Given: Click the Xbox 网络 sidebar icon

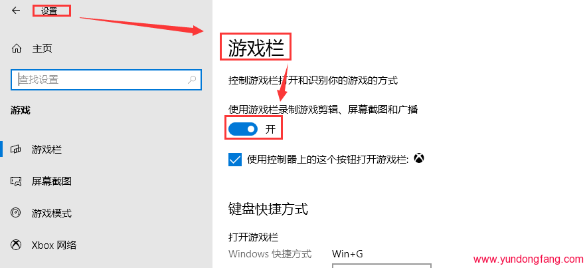Looking at the screenshot, I should click(x=16, y=245).
